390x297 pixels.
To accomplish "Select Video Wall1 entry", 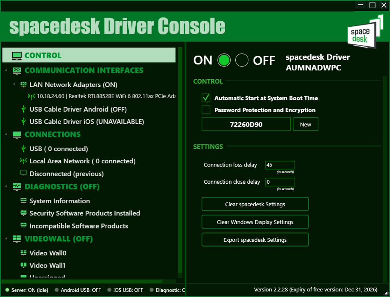I will point(48,265).
